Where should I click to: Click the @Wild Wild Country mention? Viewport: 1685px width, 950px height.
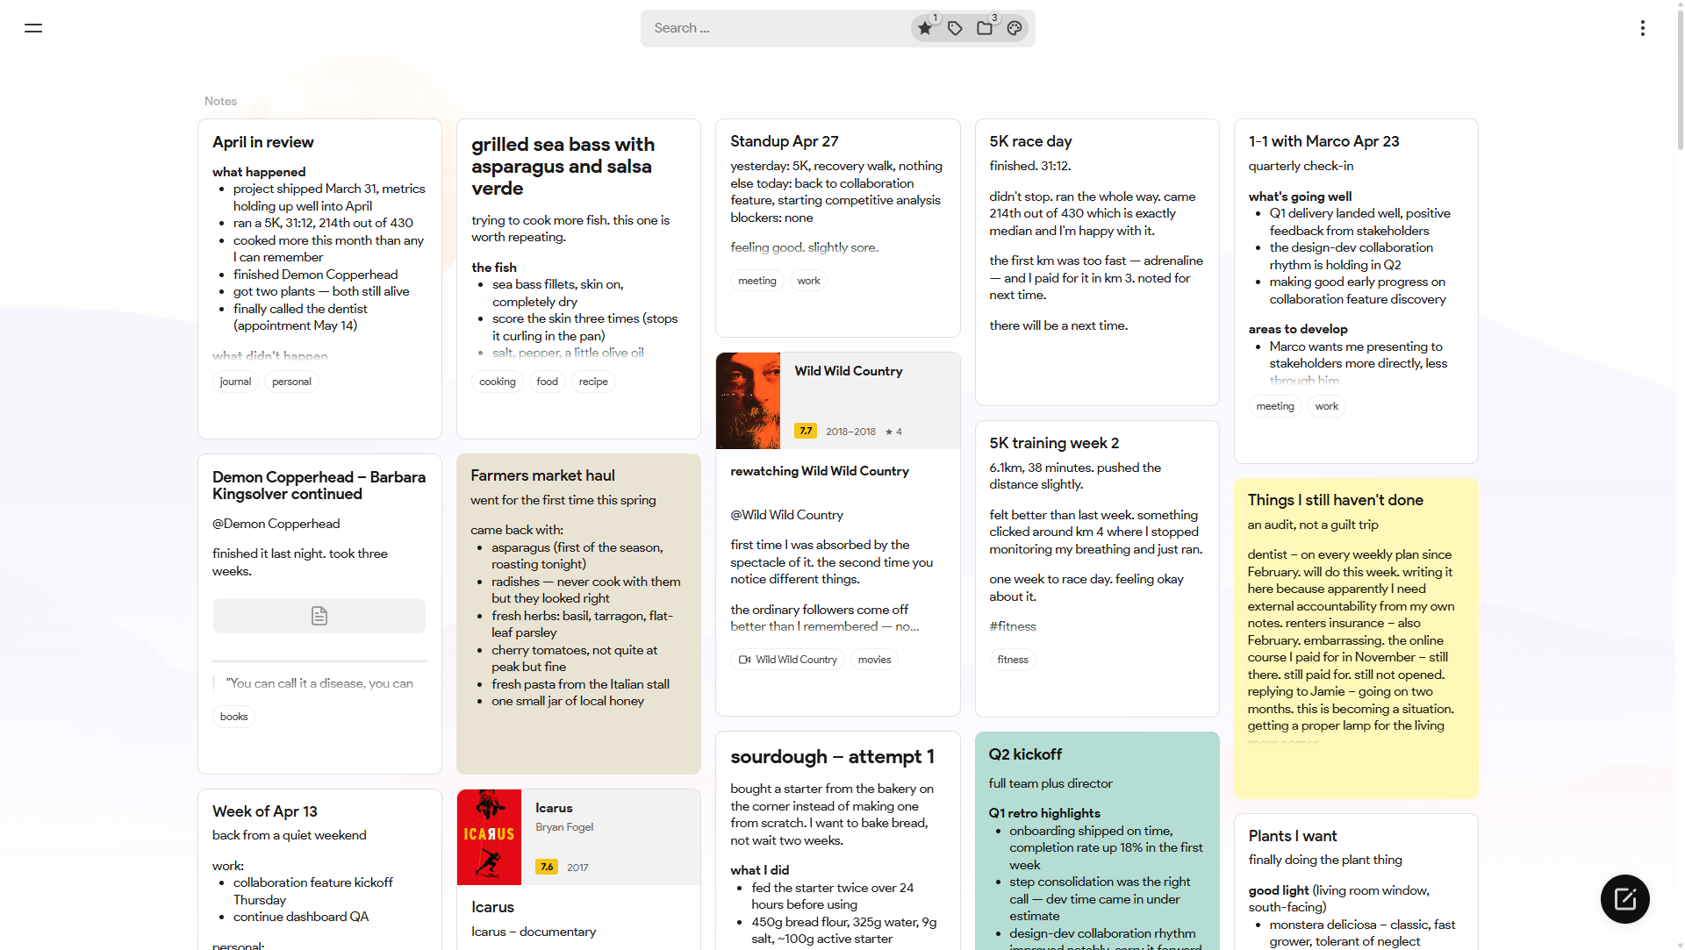pyautogui.click(x=786, y=515)
